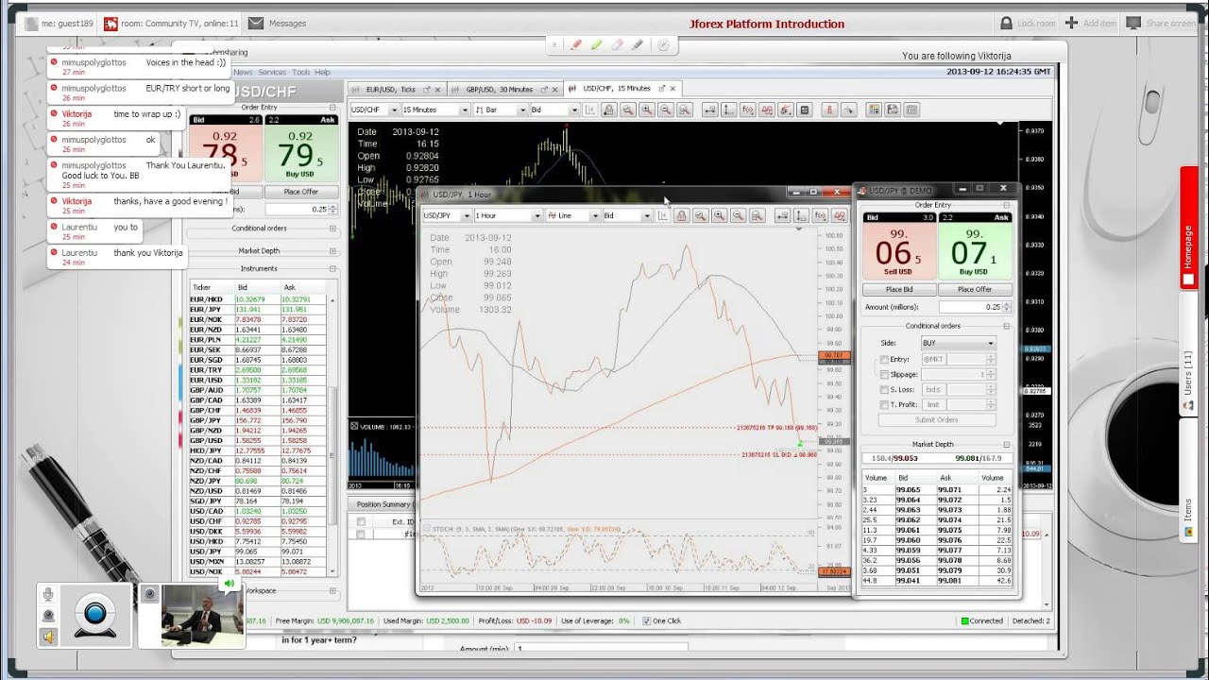Open the Line chart type dropdown

click(x=572, y=215)
